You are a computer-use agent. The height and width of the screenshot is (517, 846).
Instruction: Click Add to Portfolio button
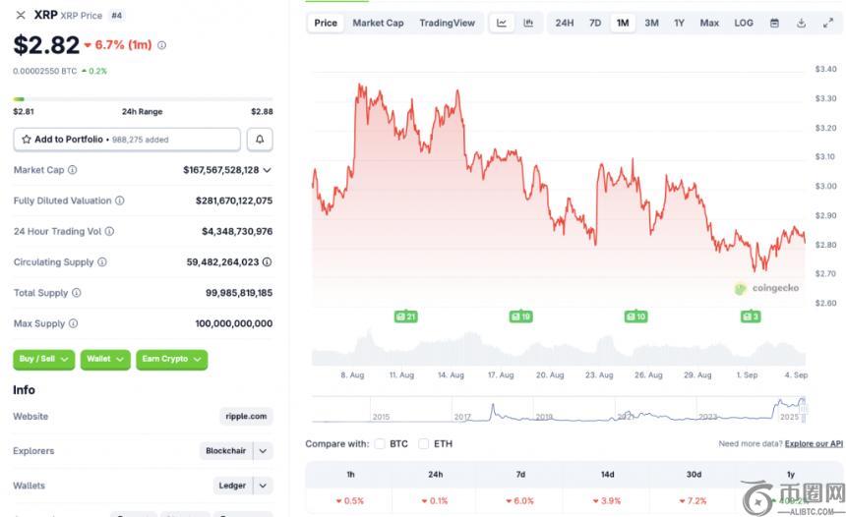pyautogui.click(x=127, y=140)
